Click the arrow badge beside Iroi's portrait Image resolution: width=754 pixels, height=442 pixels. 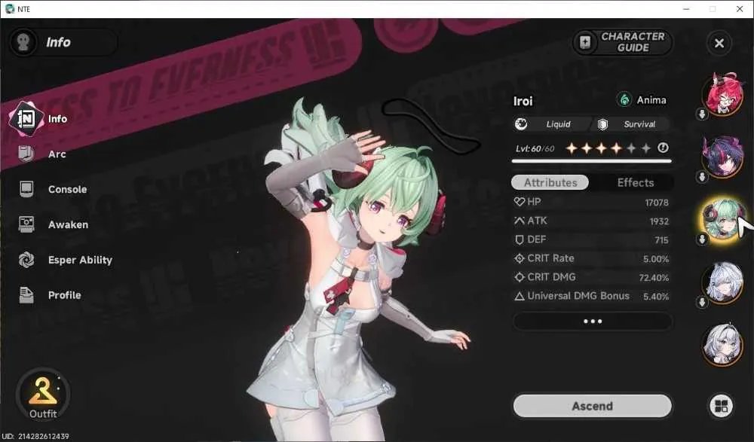702,239
